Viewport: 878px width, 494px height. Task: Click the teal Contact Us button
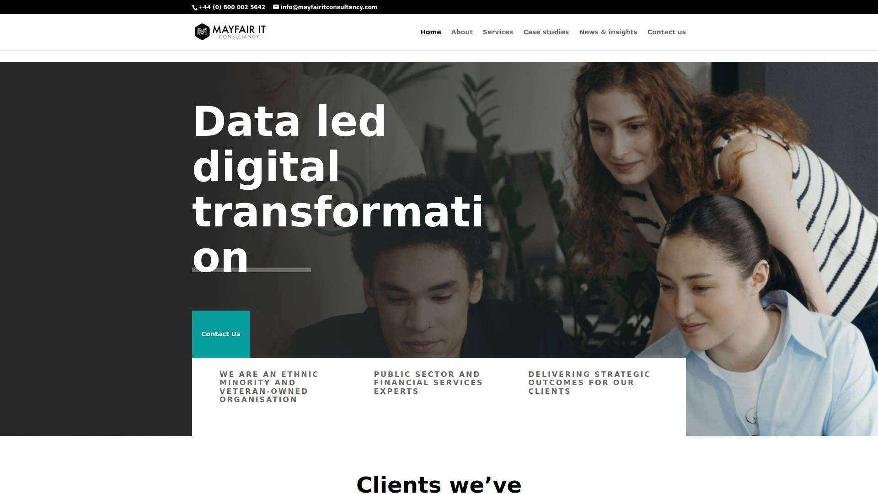point(221,334)
